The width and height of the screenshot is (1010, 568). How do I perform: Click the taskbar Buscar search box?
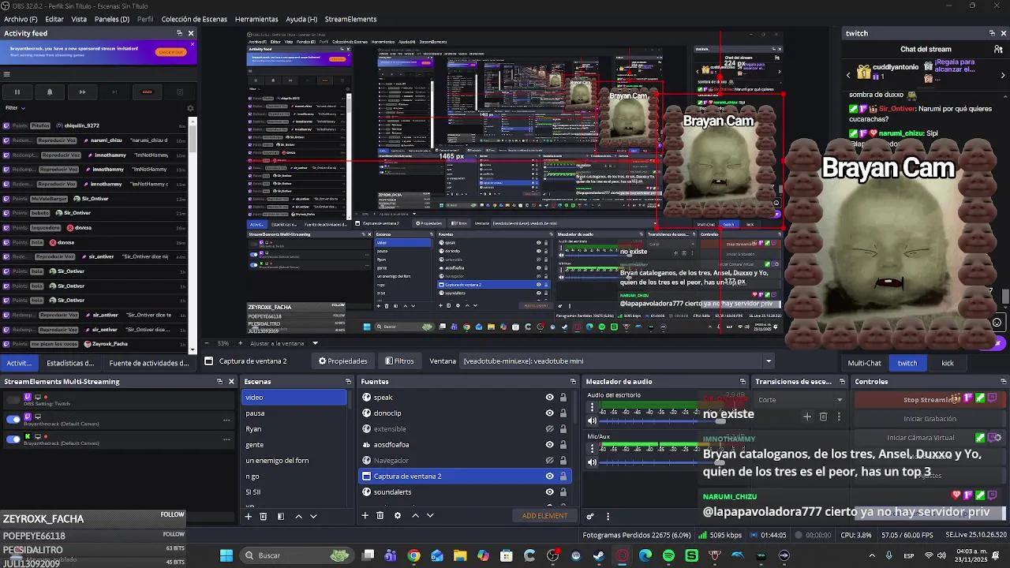click(297, 555)
